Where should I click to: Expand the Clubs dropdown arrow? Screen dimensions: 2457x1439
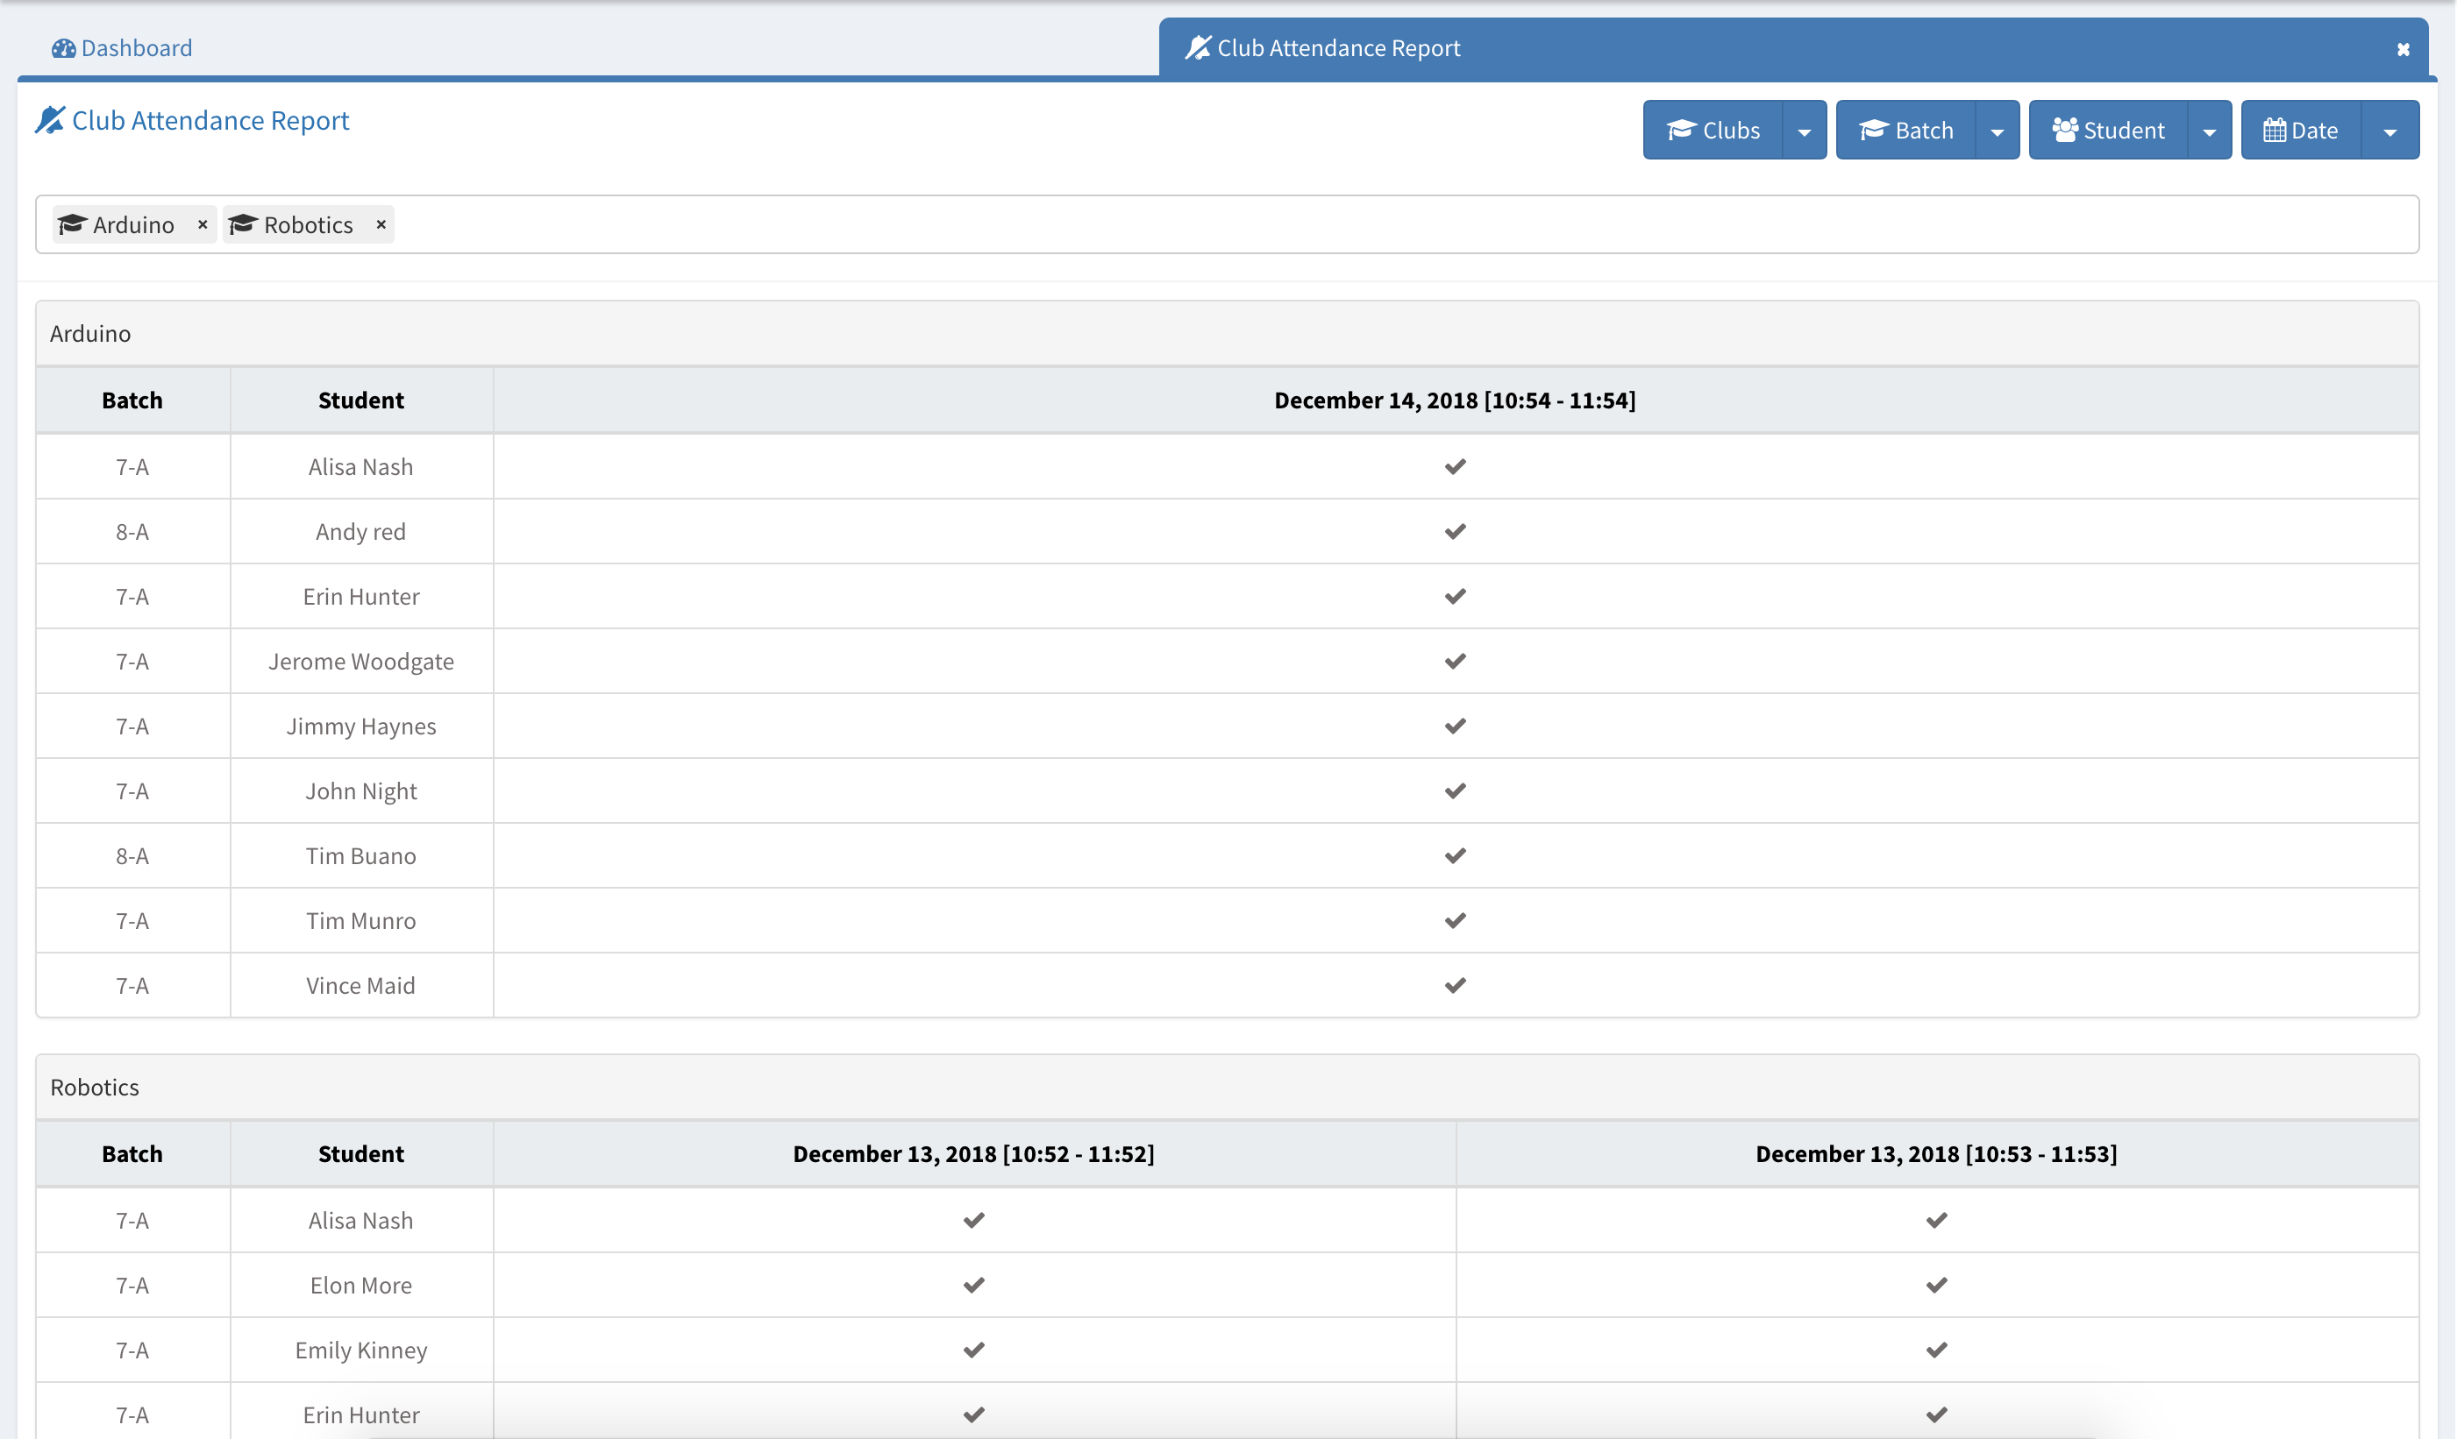coord(1804,131)
